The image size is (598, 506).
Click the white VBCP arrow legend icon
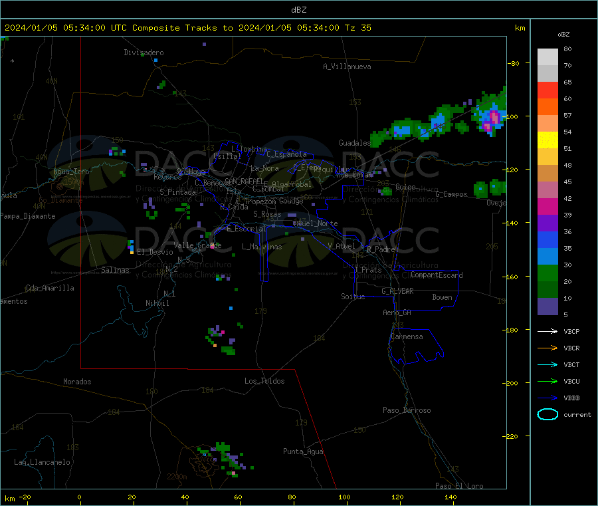point(548,331)
